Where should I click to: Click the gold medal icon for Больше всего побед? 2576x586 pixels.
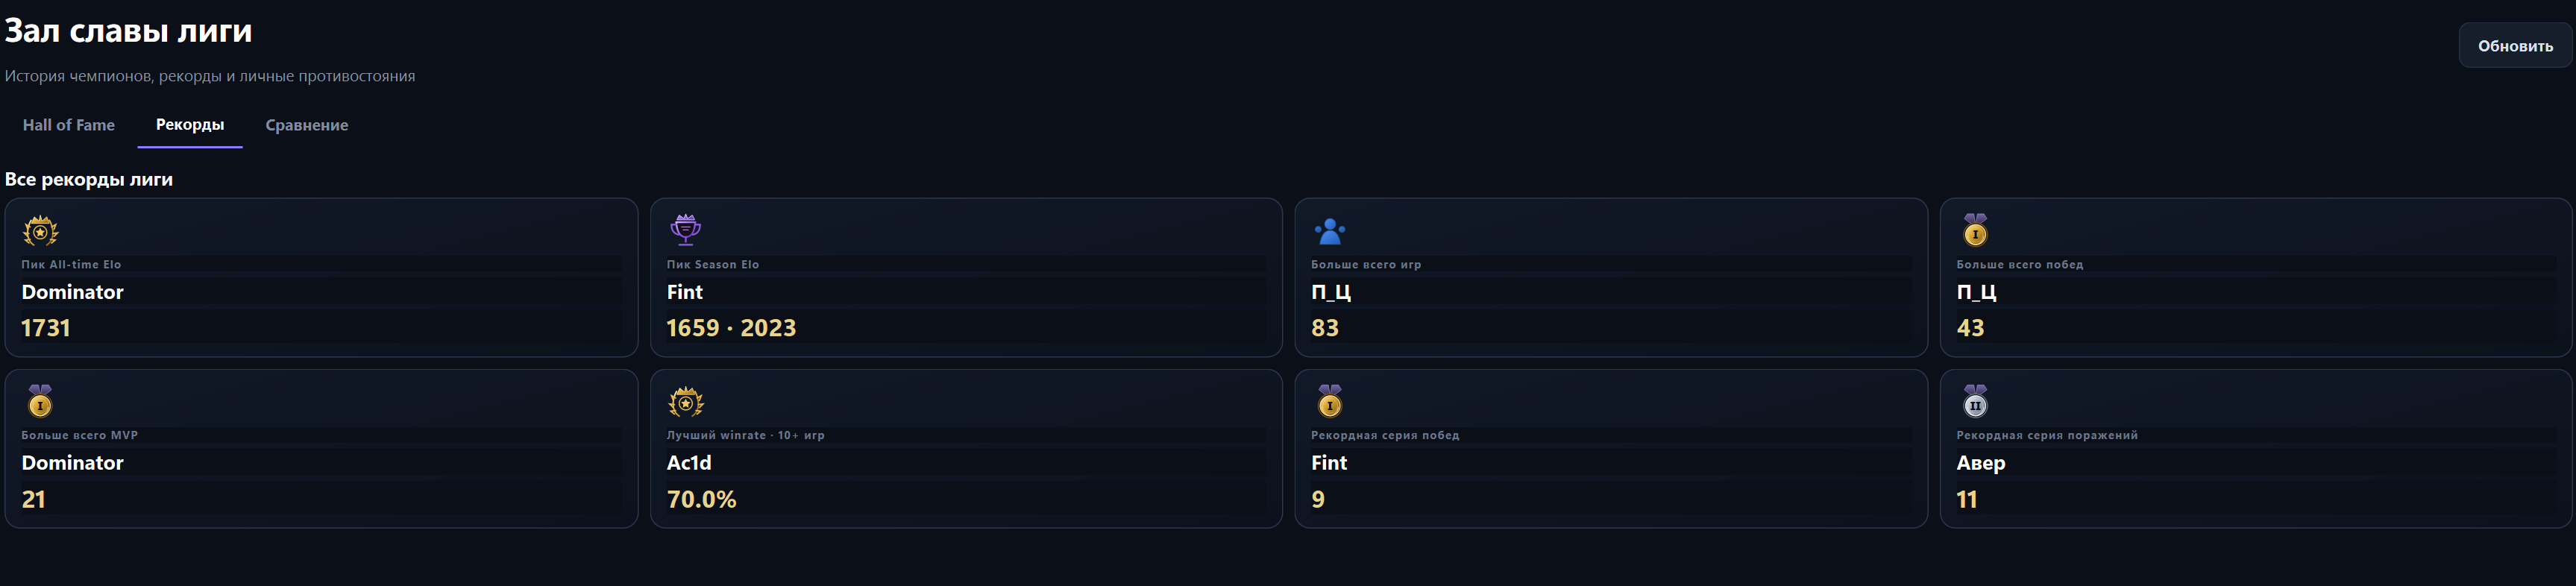click(x=1974, y=231)
